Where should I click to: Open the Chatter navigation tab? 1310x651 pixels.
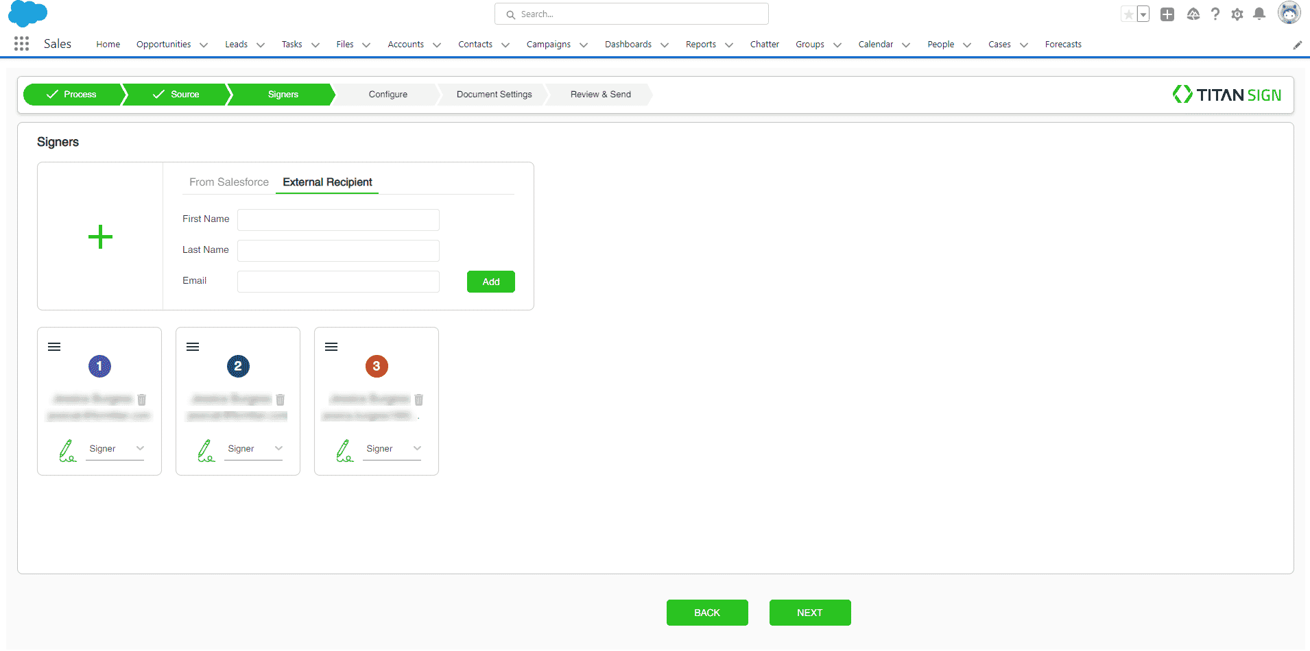click(764, 45)
